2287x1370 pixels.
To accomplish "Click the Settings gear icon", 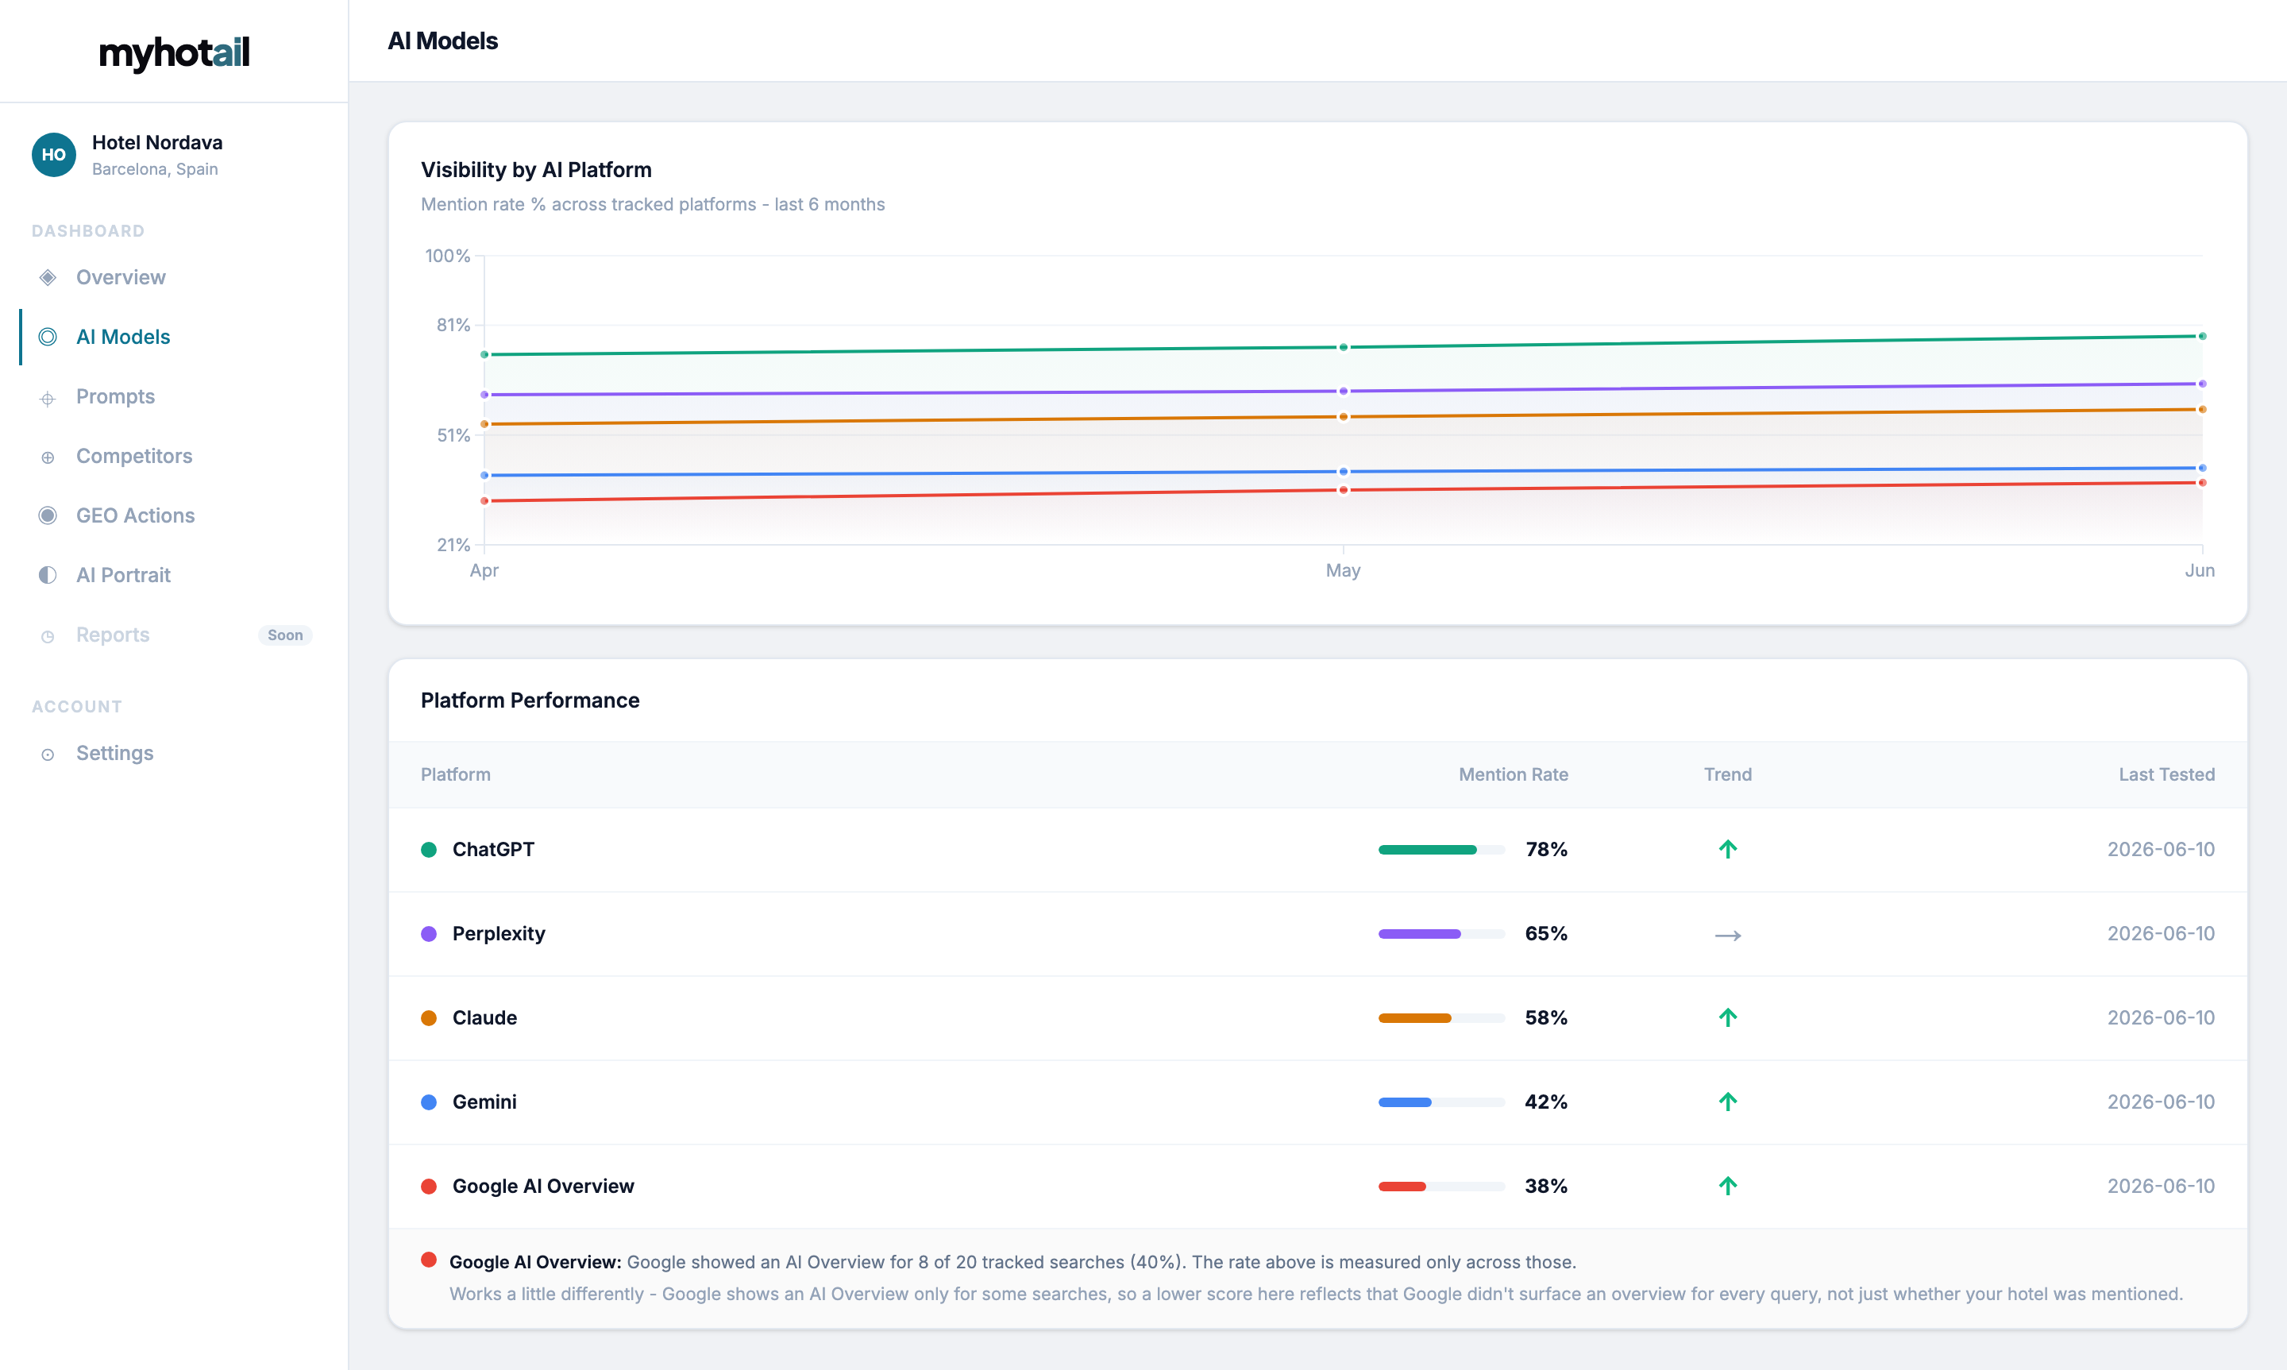I will [x=48, y=754].
